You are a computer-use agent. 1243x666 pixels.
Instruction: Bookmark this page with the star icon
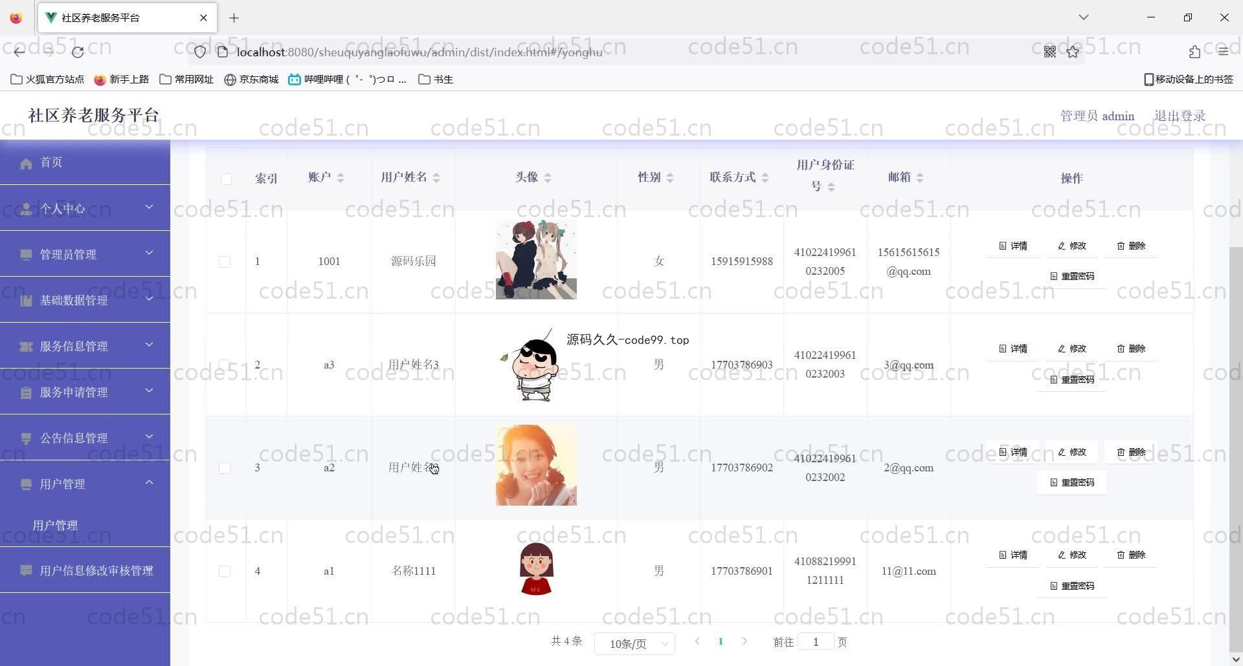pyautogui.click(x=1073, y=52)
